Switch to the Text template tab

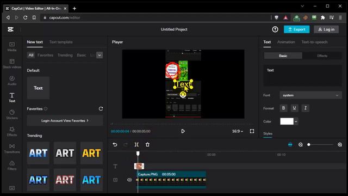(61, 42)
